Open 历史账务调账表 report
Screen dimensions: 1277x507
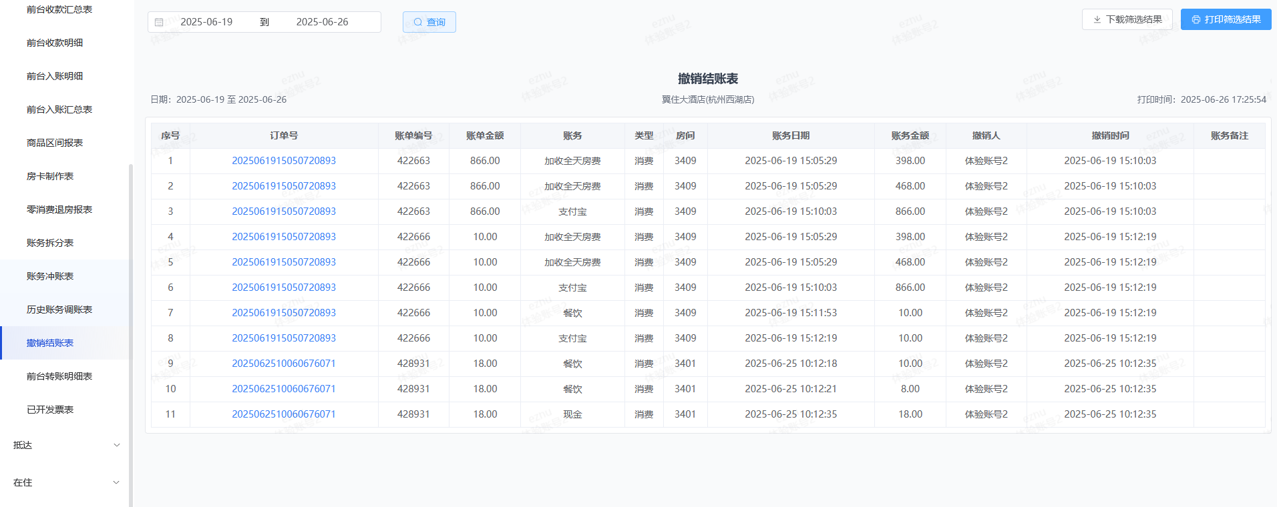pyautogui.click(x=59, y=310)
